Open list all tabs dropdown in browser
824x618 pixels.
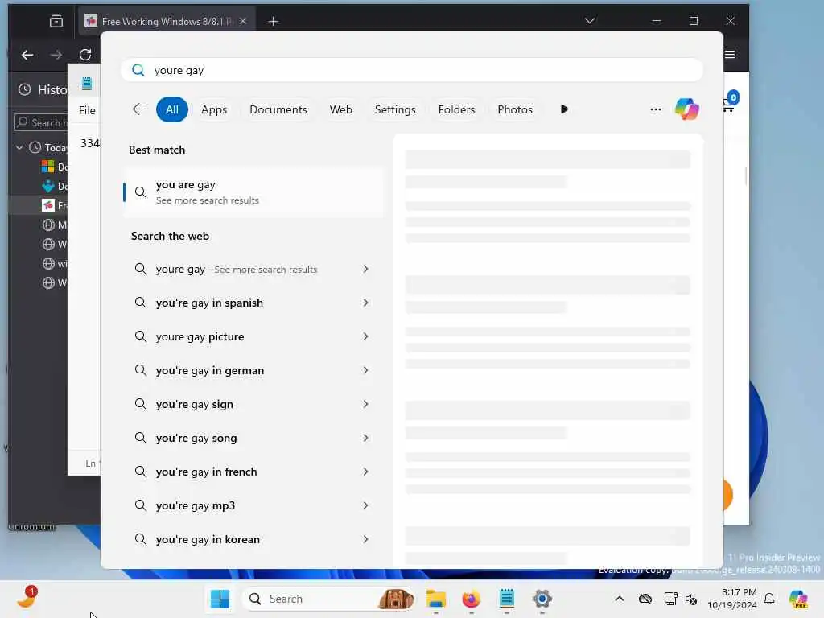tap(590, 20)
